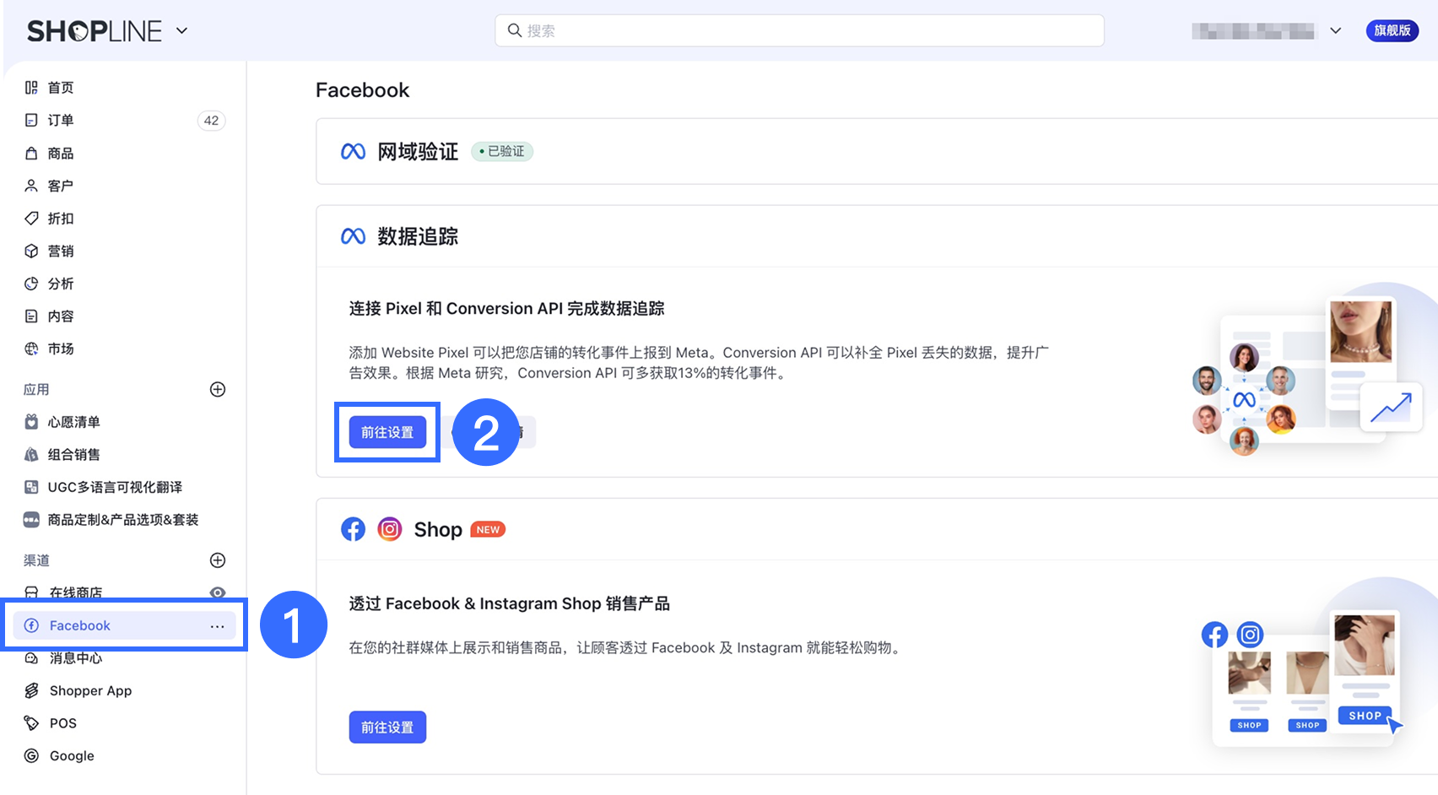Viewport: 1438px width, 795px height.
Task: Select 首页 in the sidebar
Action: coord(61,88)
